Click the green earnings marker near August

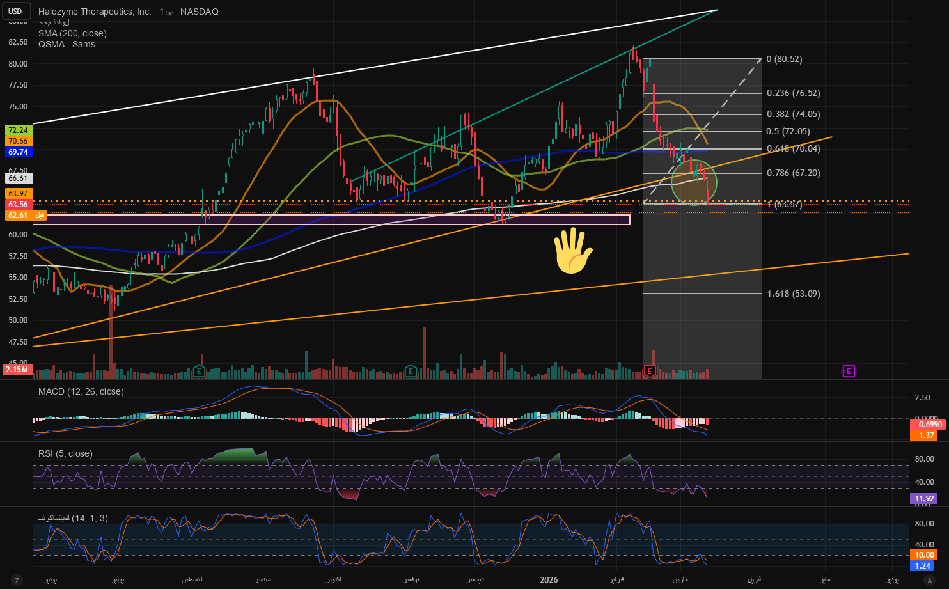point(200,371)
